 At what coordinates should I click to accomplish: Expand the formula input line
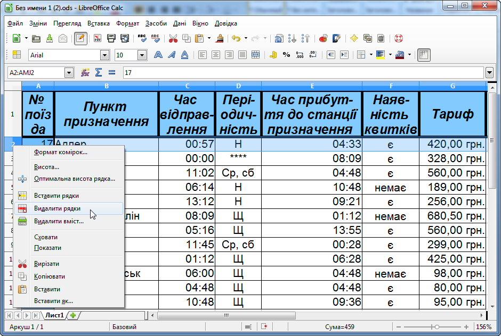(489, 73)
